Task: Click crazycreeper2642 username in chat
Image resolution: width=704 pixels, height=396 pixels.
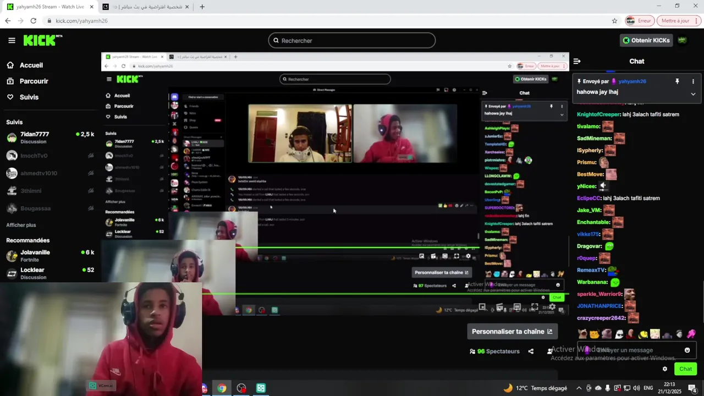Action: point(602,318)
